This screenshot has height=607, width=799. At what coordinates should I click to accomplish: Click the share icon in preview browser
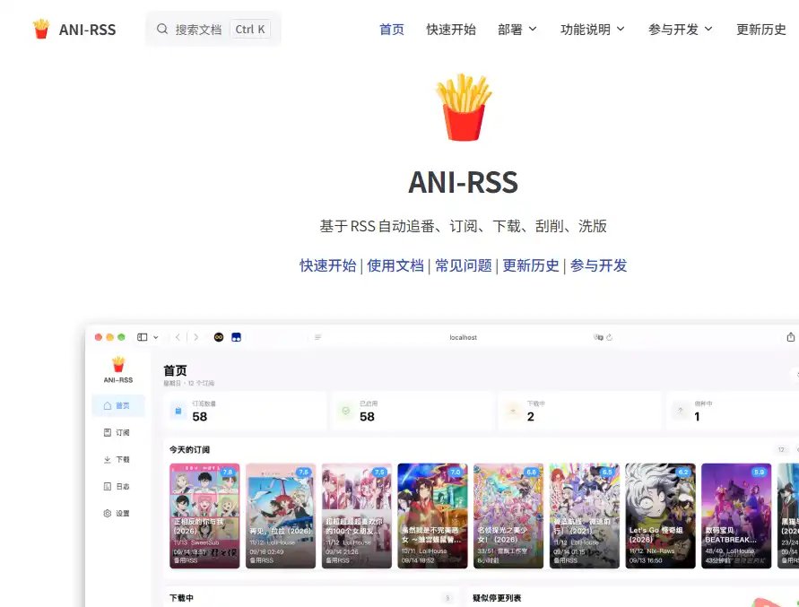coord(790,337)
